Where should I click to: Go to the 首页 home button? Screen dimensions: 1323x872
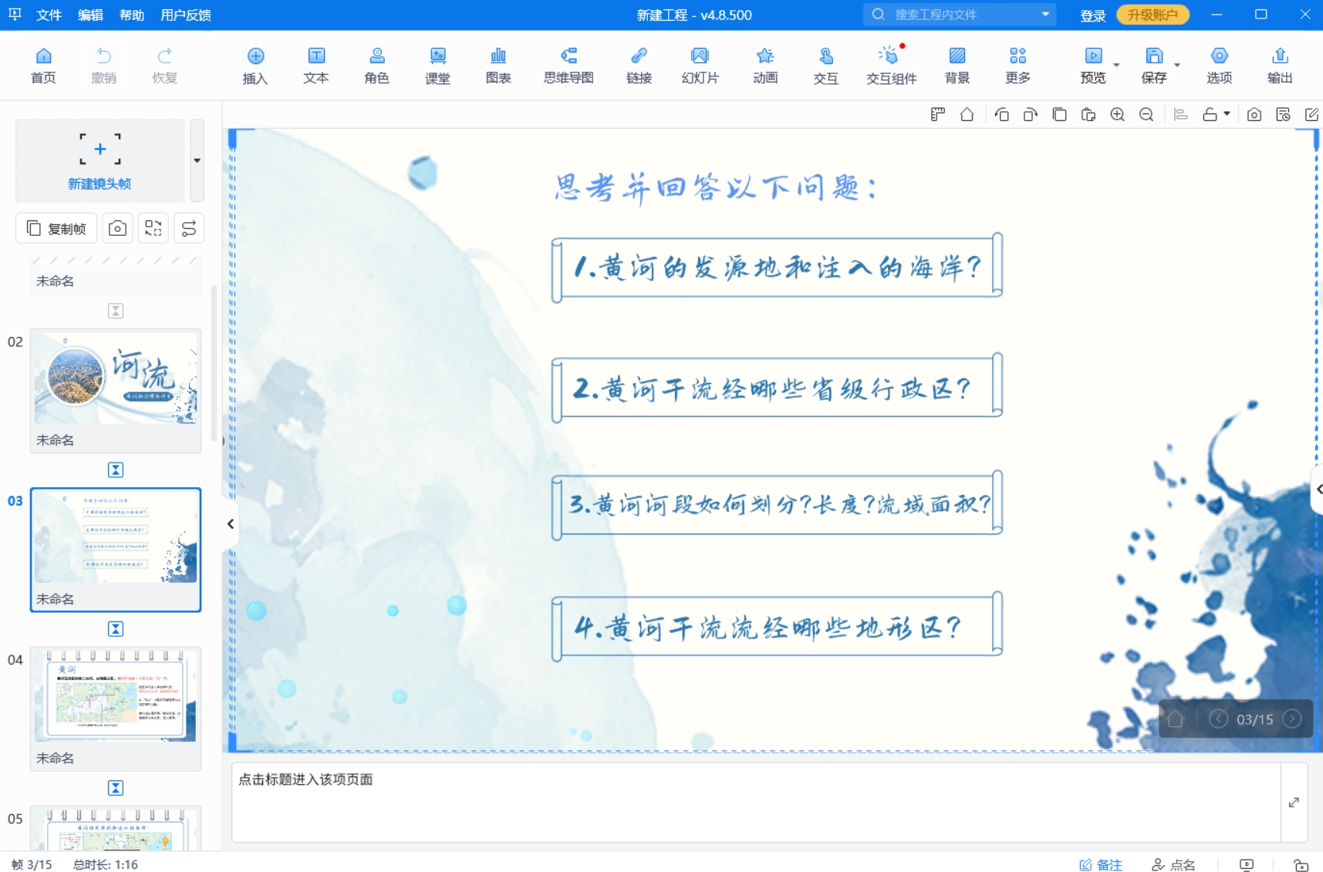coord(43,66)
